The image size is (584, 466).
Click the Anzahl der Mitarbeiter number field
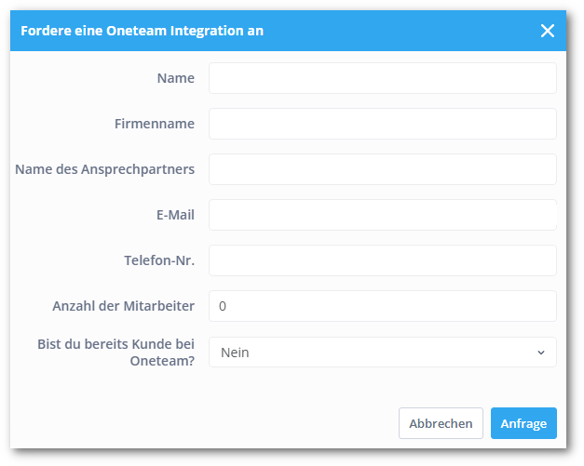pos(382,306)
